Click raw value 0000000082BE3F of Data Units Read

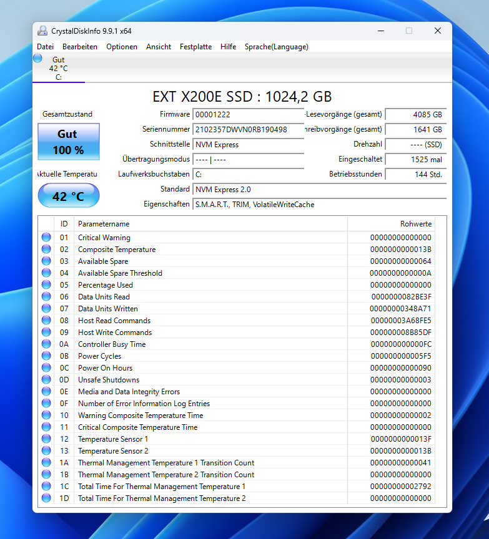401,297
